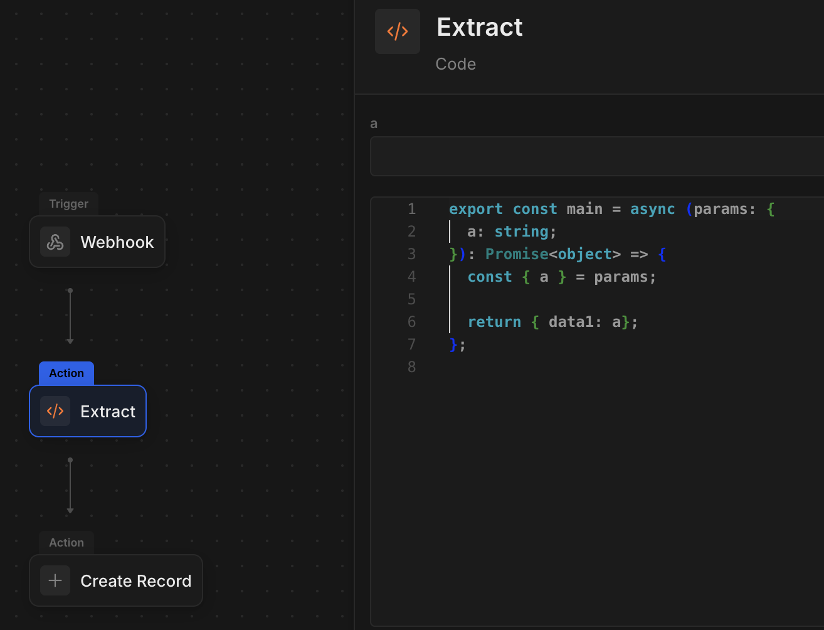Click code line 6 'return { data1: a};'
The width and height of the screenshot is (824, 630).
tap(552, 322)
